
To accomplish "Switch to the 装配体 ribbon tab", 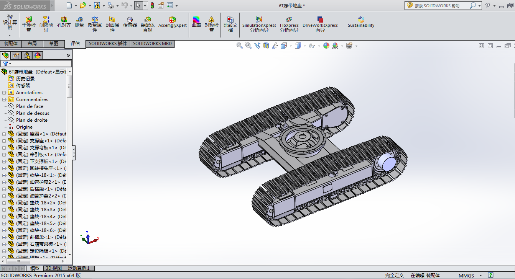I will click(x=11, y=44).
